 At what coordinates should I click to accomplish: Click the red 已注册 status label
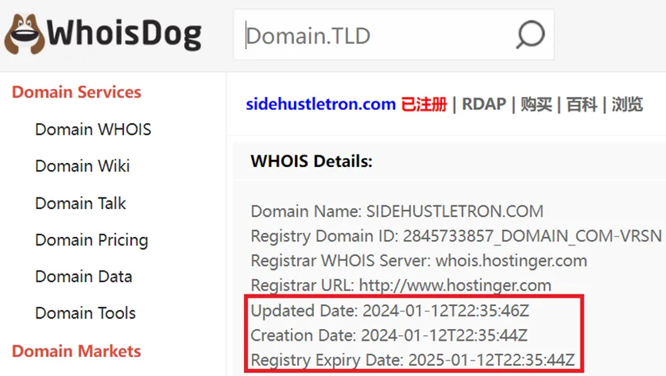point(424,104)
